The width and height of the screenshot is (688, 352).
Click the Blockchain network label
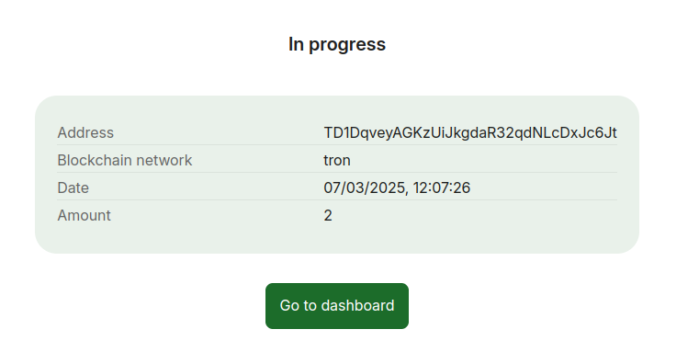[125, 160]
